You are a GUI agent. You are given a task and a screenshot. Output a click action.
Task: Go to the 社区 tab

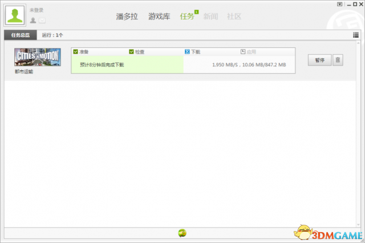234,16
